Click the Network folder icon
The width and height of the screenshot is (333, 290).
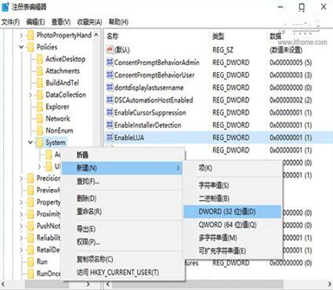(x=40, y=118)
